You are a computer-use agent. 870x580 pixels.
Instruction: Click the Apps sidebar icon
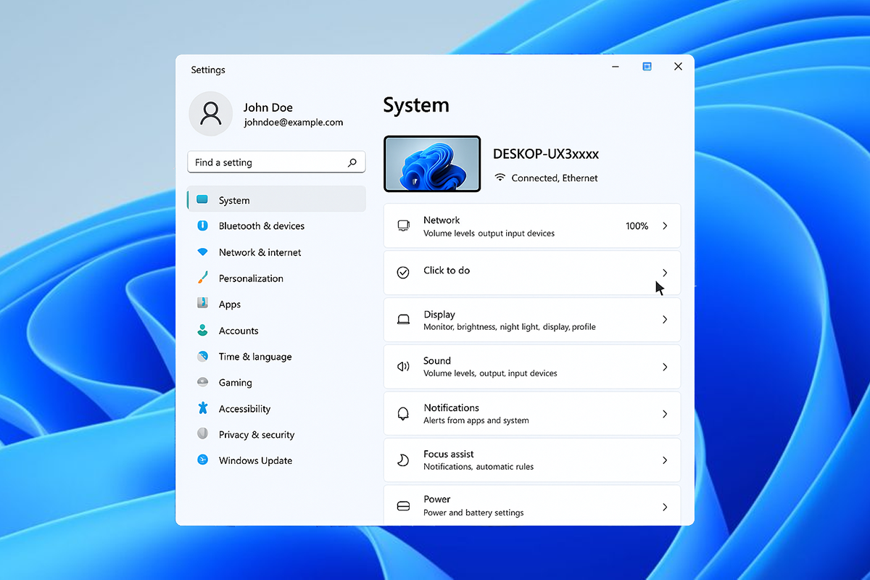(203, 304)
